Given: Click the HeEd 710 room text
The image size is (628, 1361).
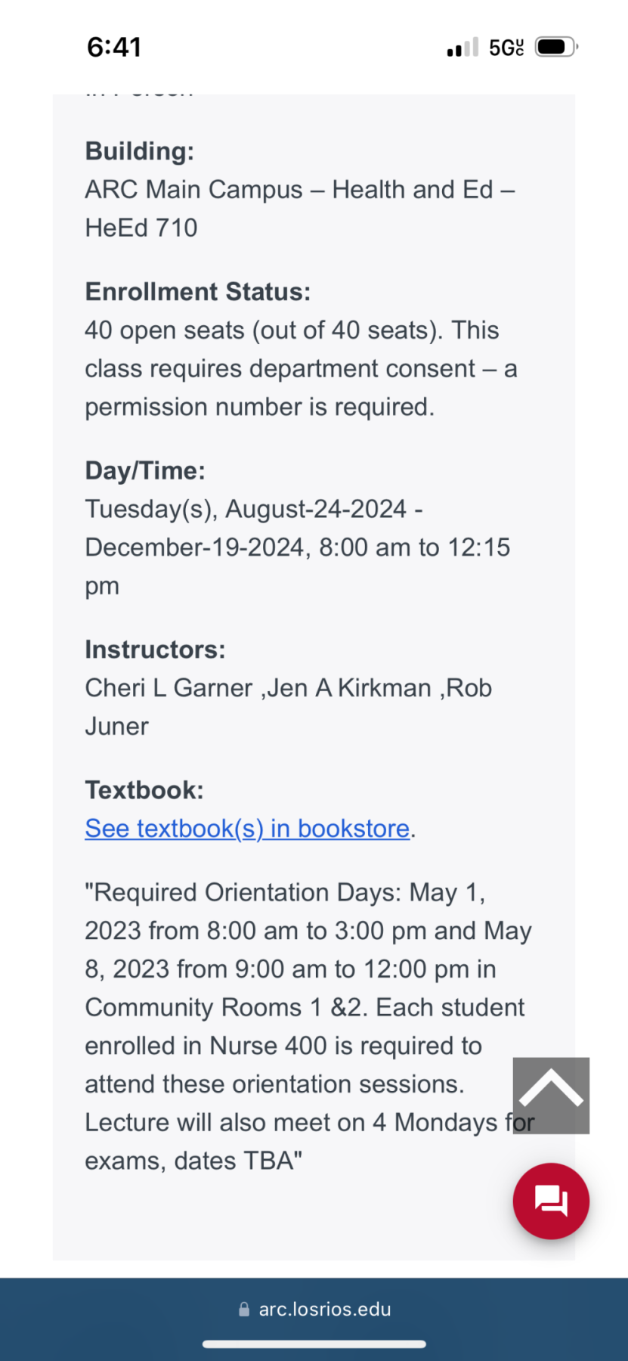Looking at the screenshot, I should (x=141, y=228).
